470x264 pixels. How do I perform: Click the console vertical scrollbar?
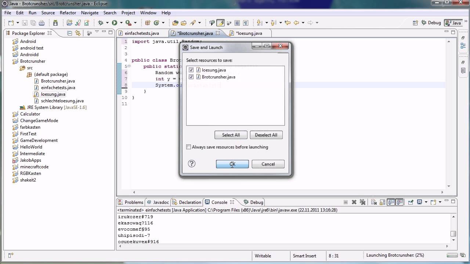tap(453, 228)
